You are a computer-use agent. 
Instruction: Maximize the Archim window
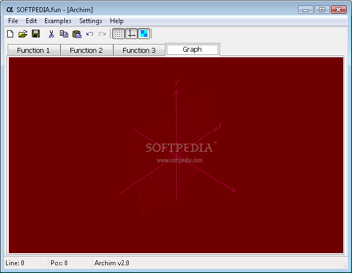[322, 10]
